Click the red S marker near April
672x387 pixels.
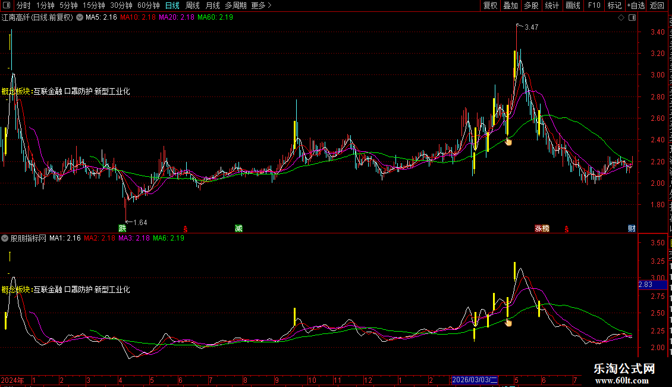point(185,229)
